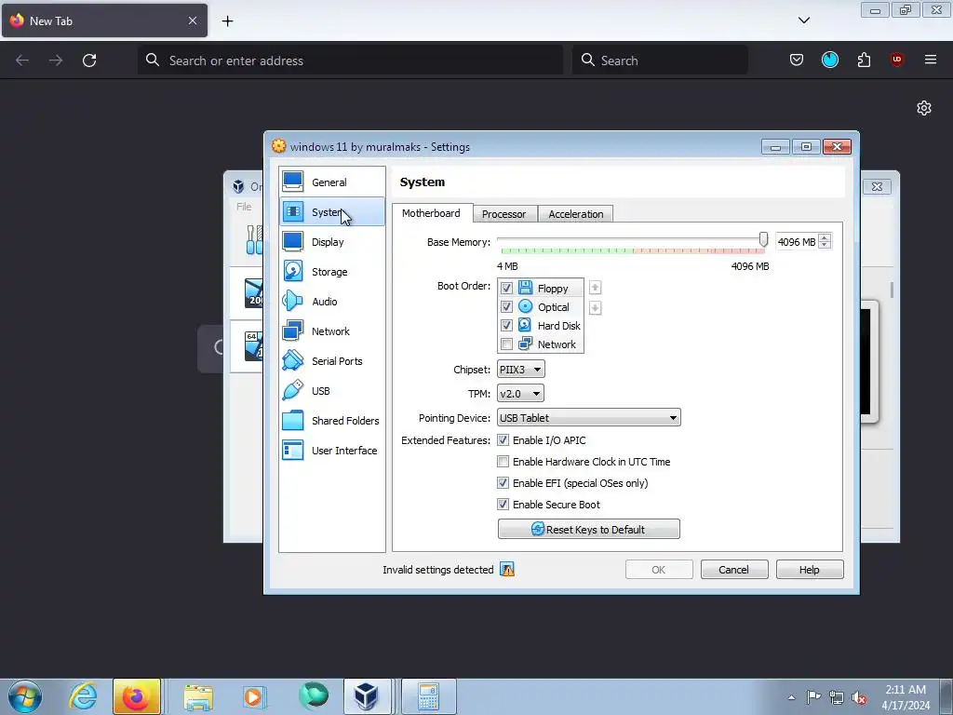Viewport: 953px width, 715px height.
Task: Move boot device down arrow
Action: pos(595,308)
